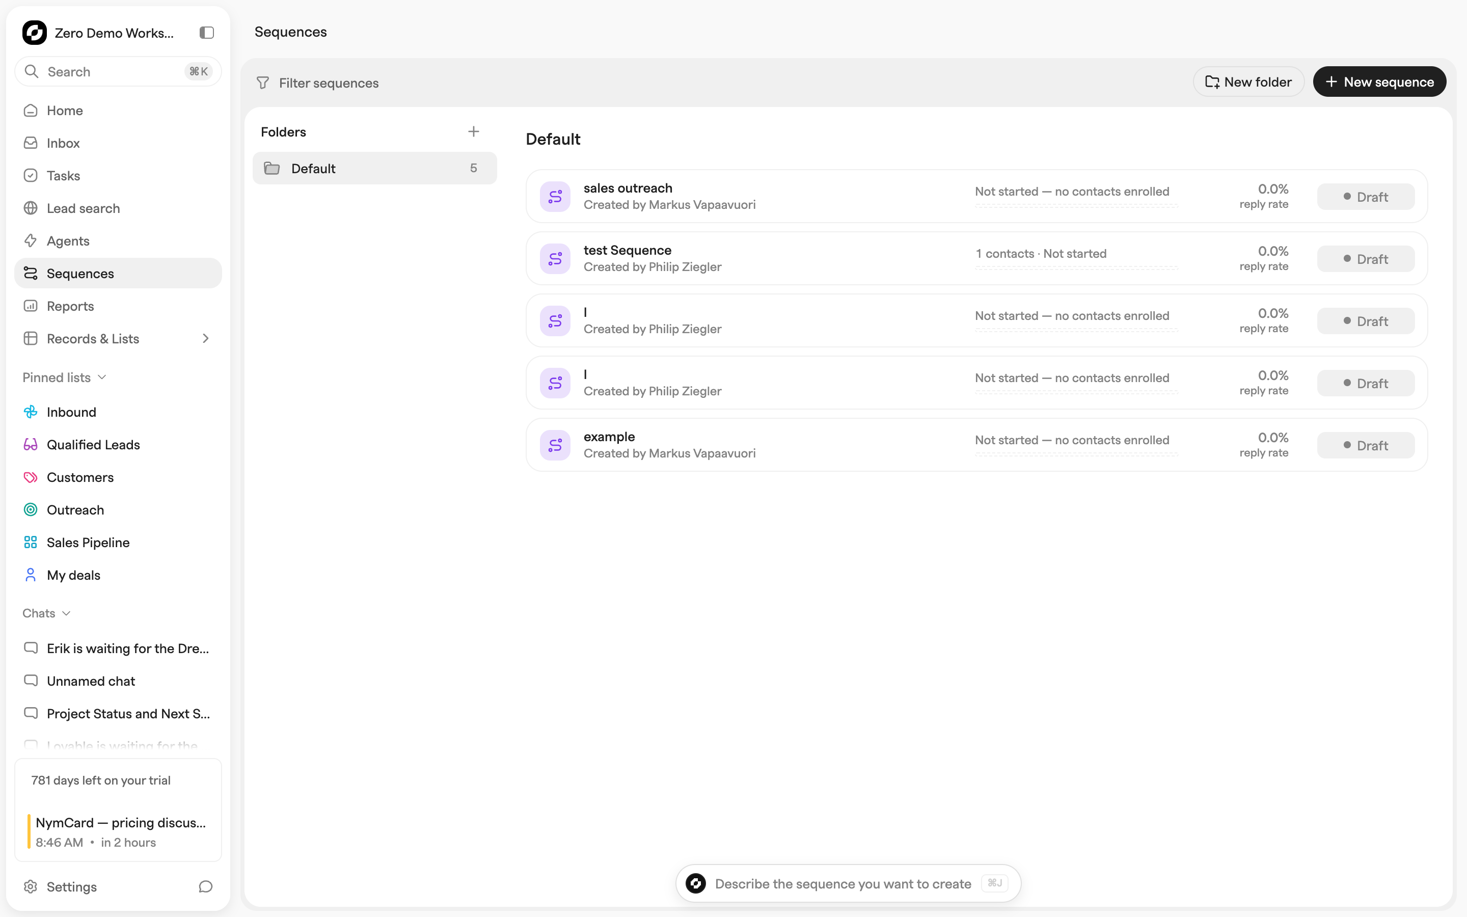This screenshot has width=1467, height=917.
Task: Go to Home in sidebar
Action: (x=118, y=111)
